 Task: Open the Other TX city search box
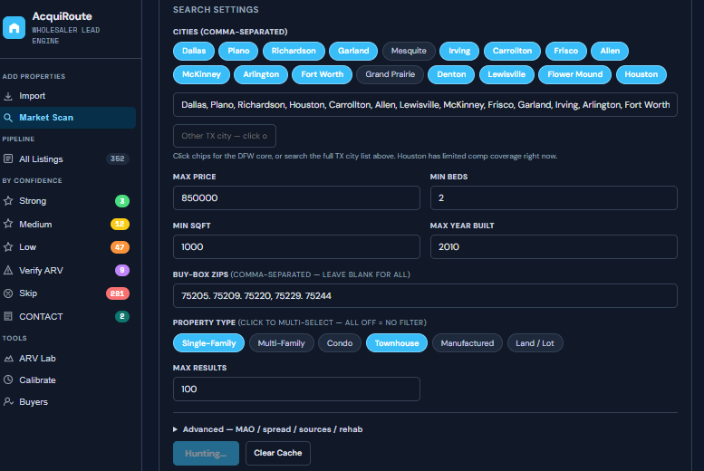pyautogui.click(x=225, y=136)
